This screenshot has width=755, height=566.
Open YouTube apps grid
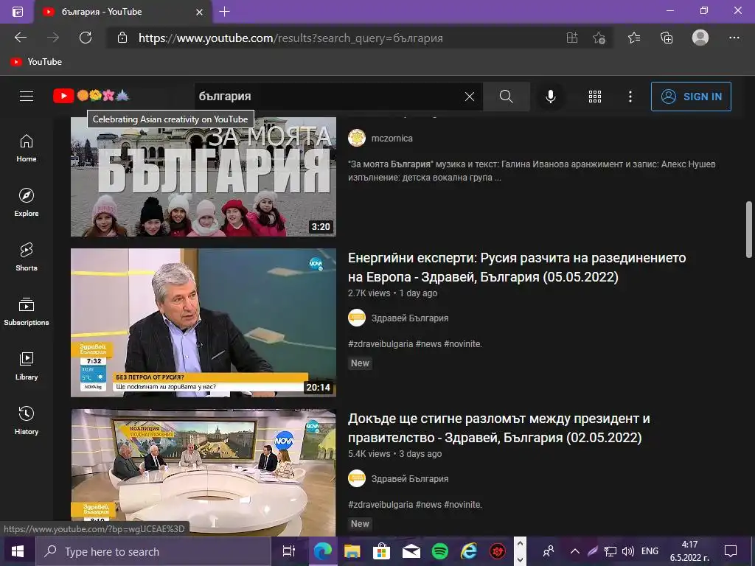(x=595, y=97)
